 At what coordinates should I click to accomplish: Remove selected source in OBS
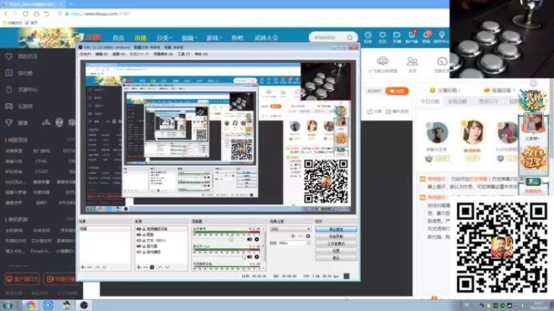point(145,267)
